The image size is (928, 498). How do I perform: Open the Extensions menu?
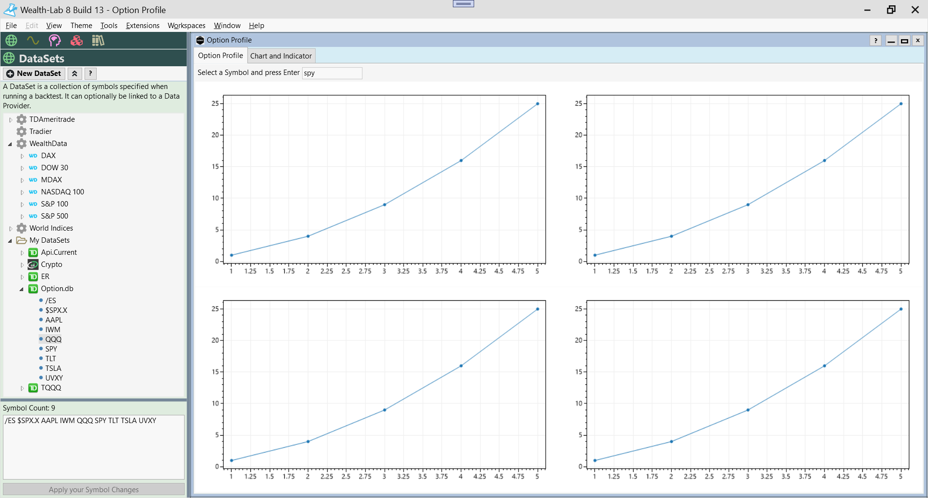(x=143, y=26)
